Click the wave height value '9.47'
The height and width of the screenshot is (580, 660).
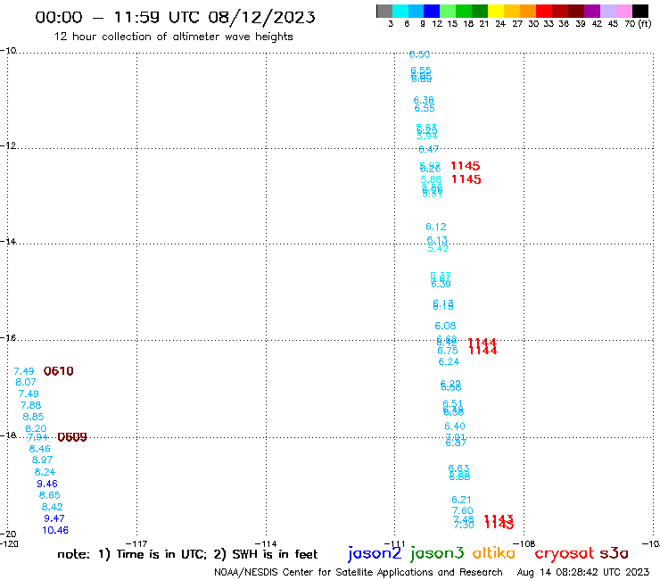tap(54, 518)
